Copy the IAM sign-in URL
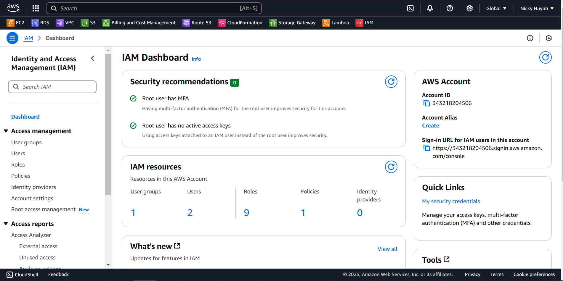The width and height of the screenshot is (563, 281). tap(426, 148)
